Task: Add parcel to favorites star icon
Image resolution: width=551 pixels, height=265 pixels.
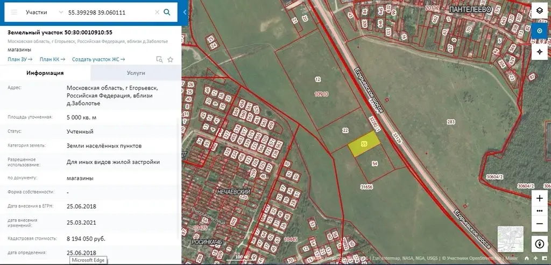Action: pyautogui.click(x=171, y=59)
